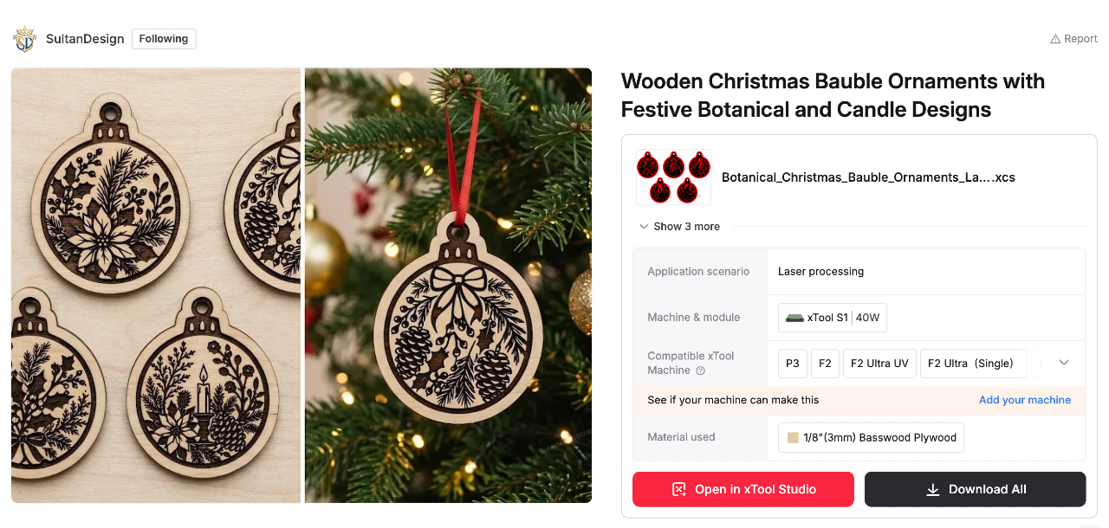Click the SultanDesign avatar logo

pyautogui.click(x=24, y=39)
